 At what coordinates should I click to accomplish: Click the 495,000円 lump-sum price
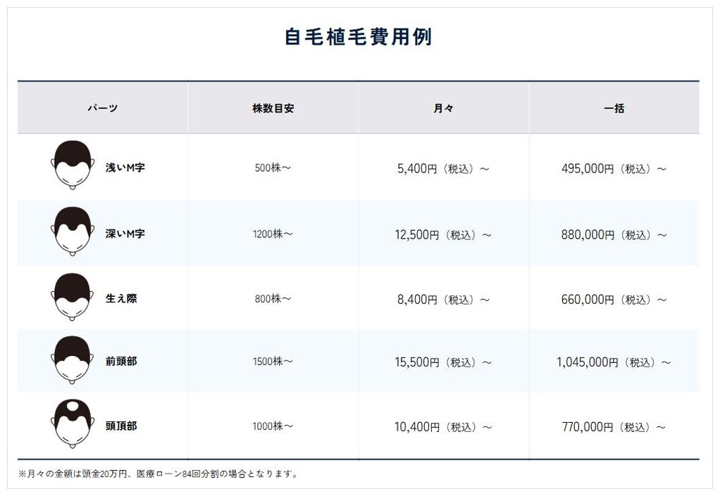[x=614, y=169]
